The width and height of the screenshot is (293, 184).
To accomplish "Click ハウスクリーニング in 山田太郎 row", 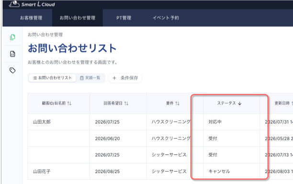I will (171, 122).
